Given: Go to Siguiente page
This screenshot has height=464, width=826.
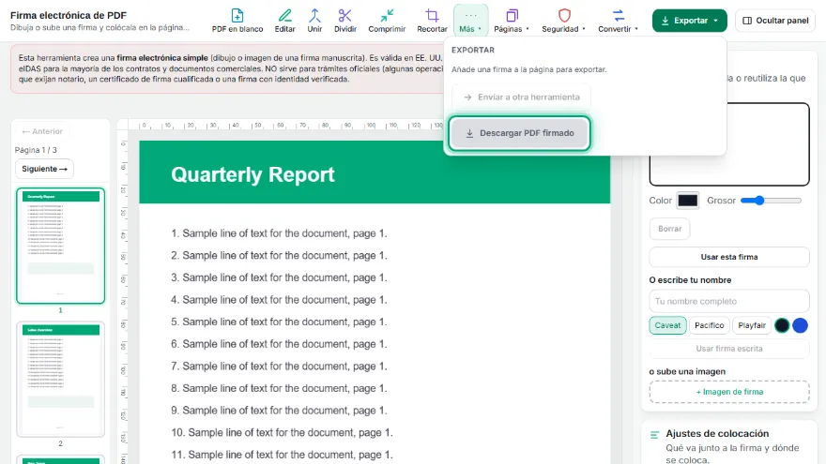Looking at the screenshot, I should [44, 169].
